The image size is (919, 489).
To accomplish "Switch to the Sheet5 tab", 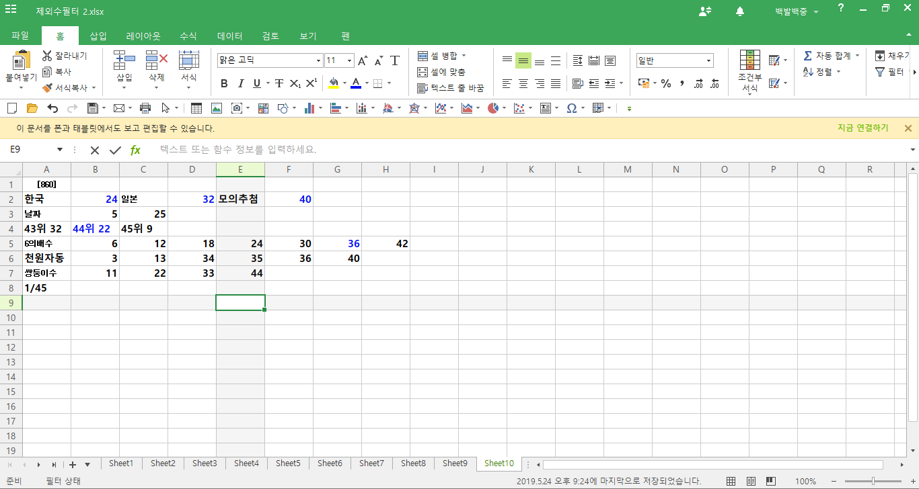I will (x=288, y=463).
